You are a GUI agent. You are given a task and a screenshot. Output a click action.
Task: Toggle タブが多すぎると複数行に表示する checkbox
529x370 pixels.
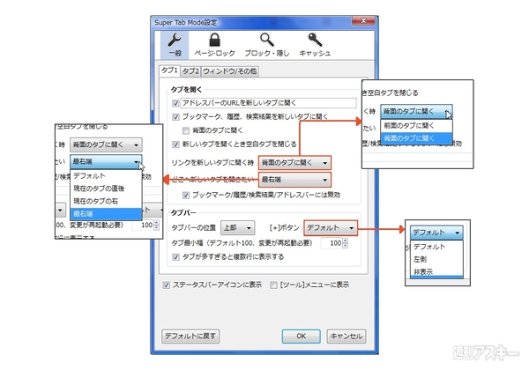(x=175, y=257)
